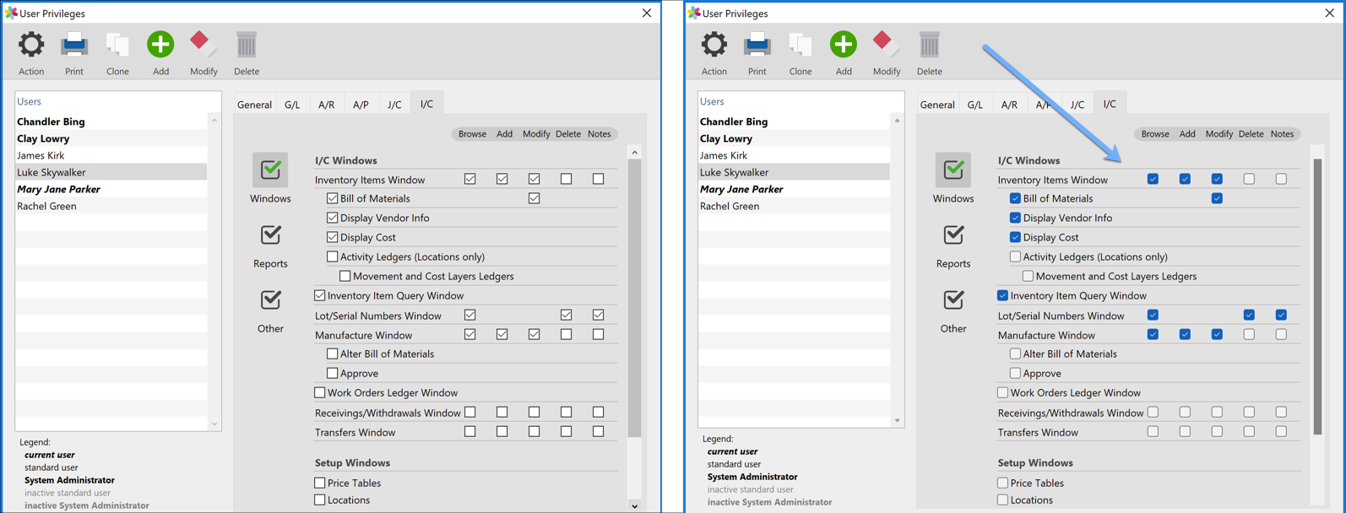The height and width of the screenshot is (513, 1346).
Task: Select the Reports category icon in left window
Action: coord(270,235)
